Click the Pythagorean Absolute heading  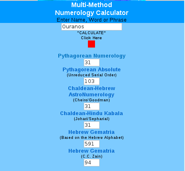[92, 70]
